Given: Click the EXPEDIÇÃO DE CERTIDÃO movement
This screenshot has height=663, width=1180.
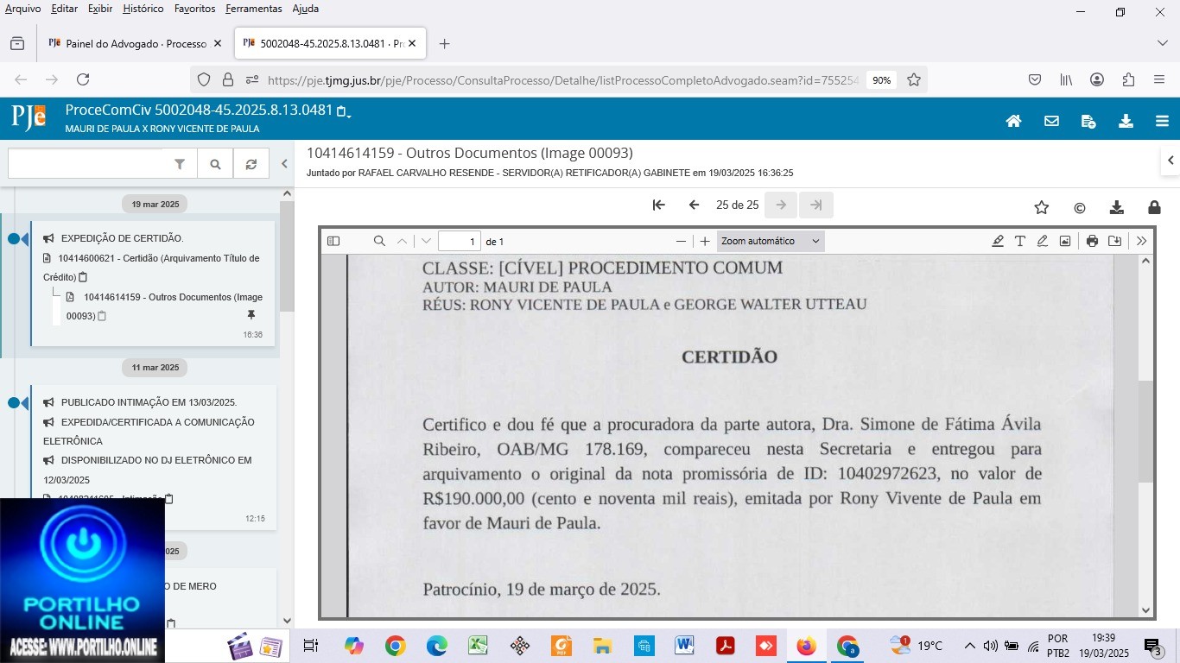Looking at the screenshot, I should point(122,238).
